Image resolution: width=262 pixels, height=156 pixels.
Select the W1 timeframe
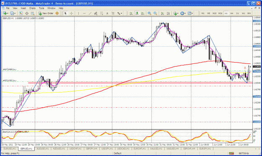click(243, 13)
